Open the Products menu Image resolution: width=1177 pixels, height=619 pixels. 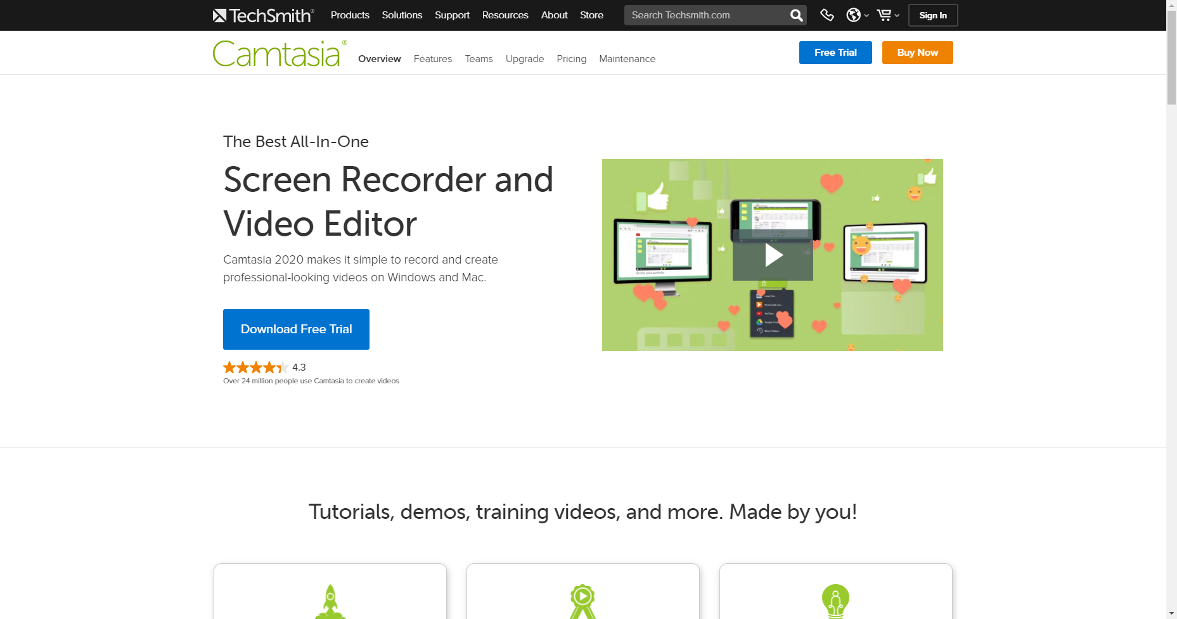tap(350, 15)
